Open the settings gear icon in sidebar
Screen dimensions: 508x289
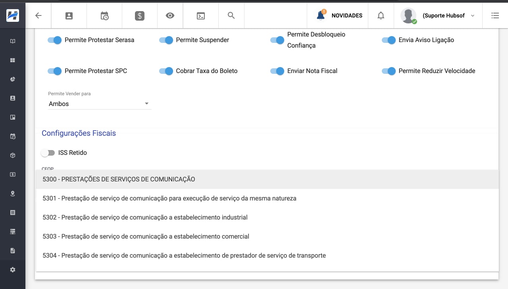tap(13, 270)
